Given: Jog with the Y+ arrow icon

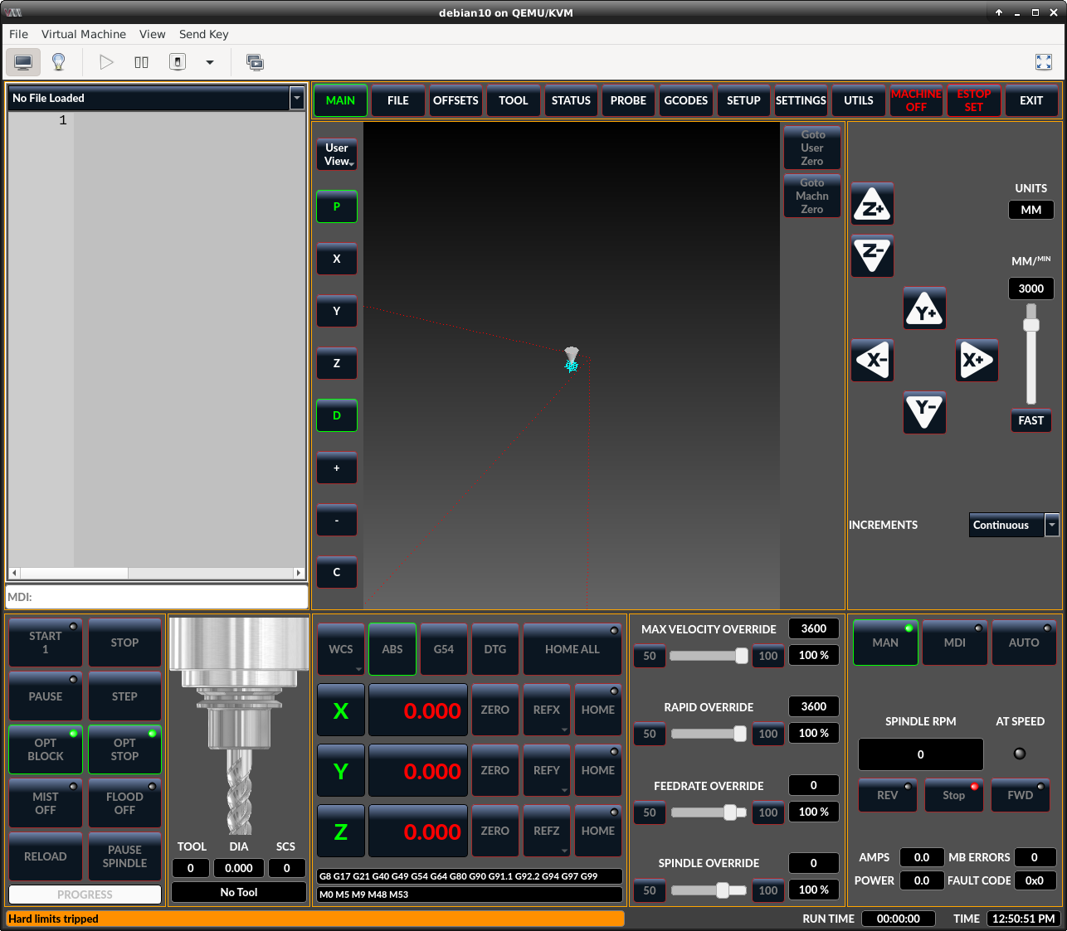Looking at the screenshot, I should click(x=924, y=308).
